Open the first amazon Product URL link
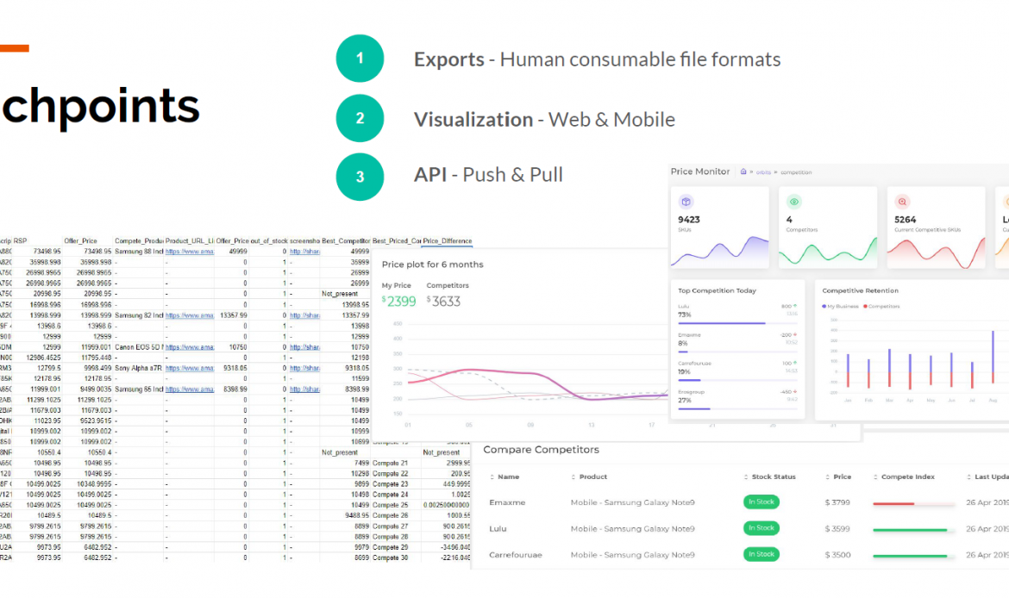Image resolution: width=1009 pixels, height=598 pixels. pyautogui.click(x=189, y=252)
